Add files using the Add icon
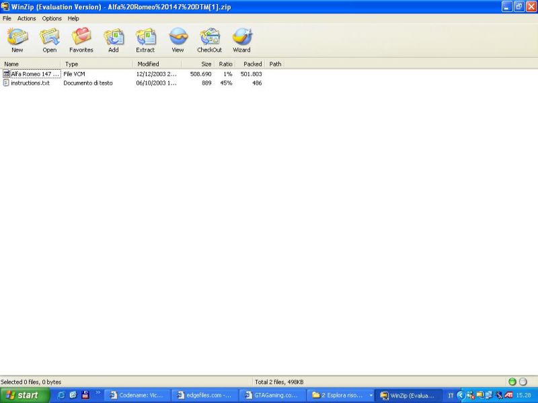This screenshot has width=538, height=403. tap(114, 37)
